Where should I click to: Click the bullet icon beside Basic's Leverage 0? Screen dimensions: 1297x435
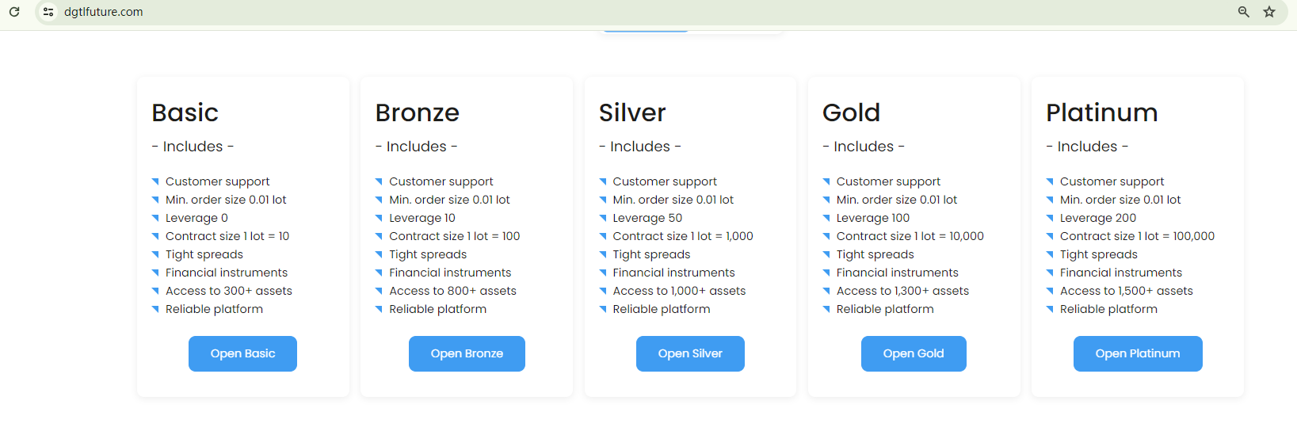pos(155,218)
